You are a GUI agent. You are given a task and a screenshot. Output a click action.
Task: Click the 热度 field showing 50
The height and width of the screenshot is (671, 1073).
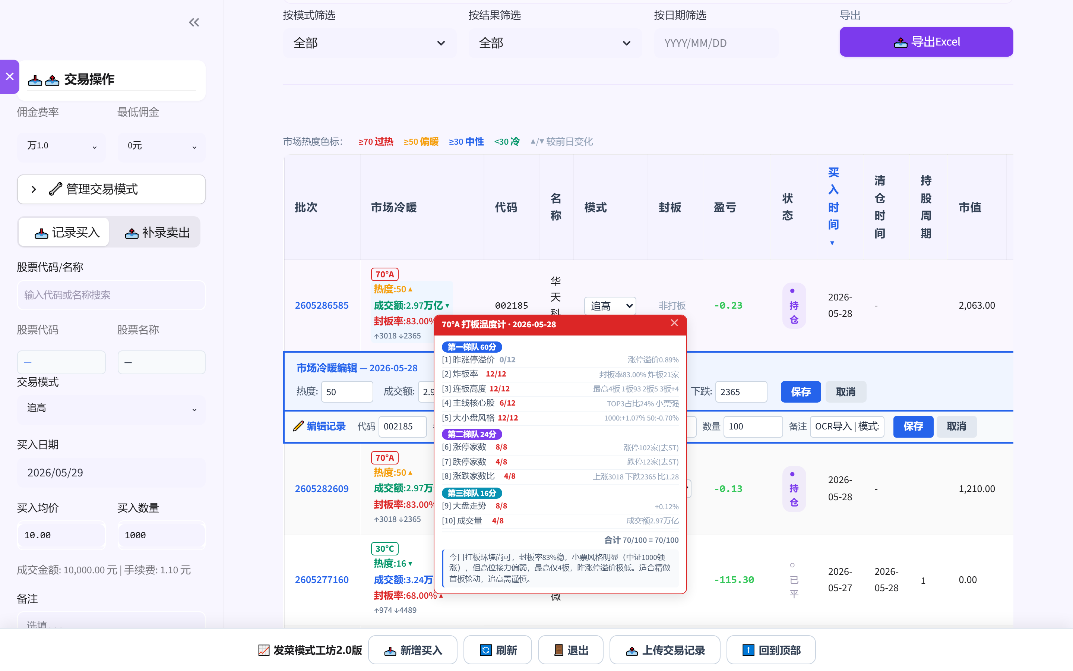click(x=347, y=392)
